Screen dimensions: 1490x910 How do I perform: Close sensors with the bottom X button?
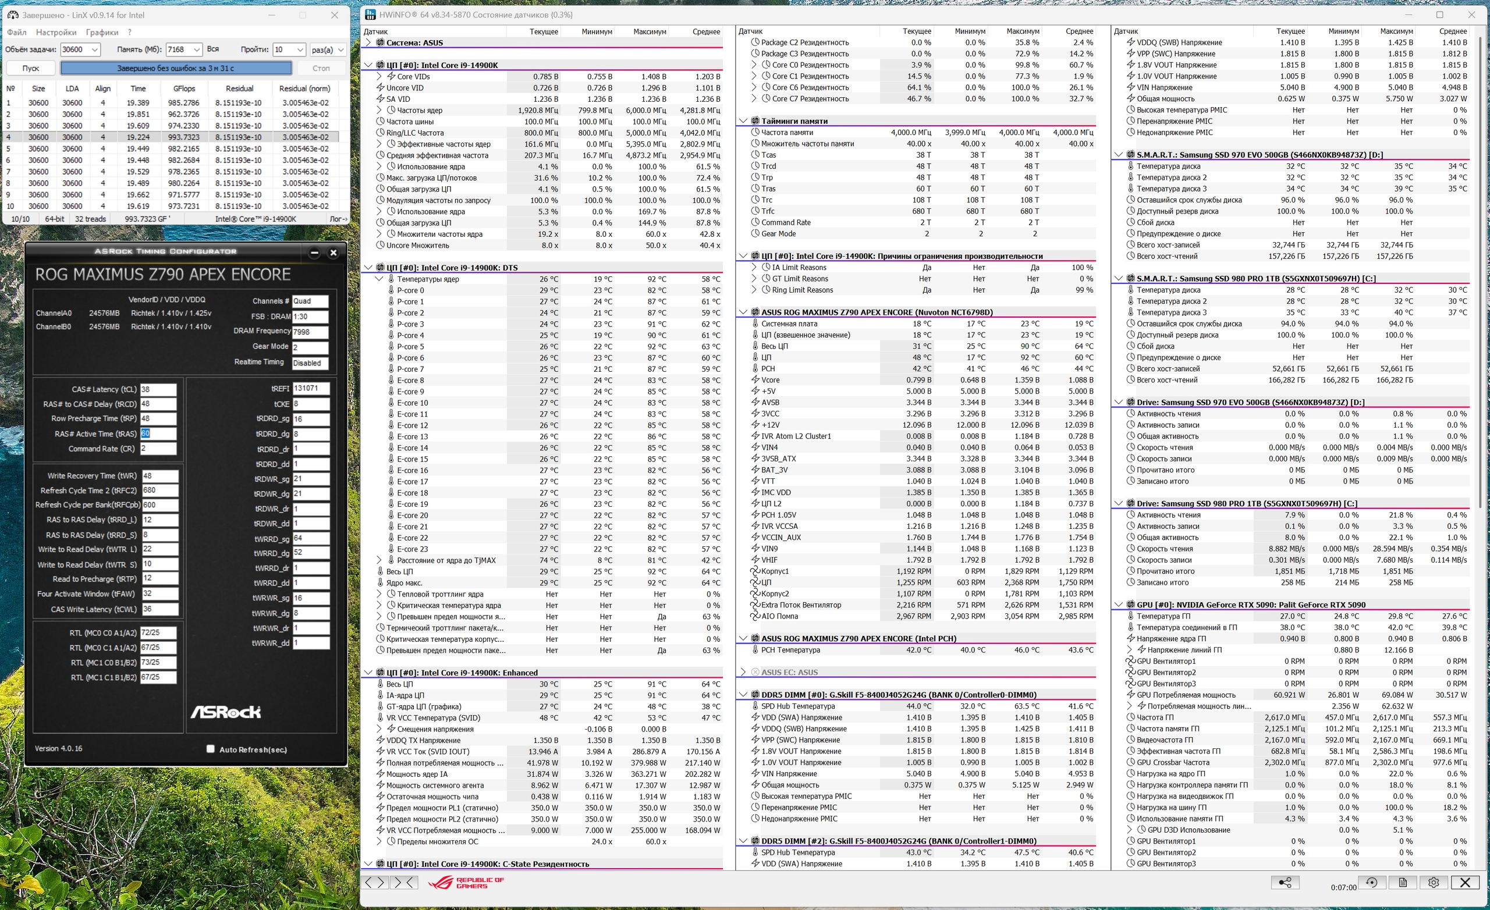[x=1464, y=882]
